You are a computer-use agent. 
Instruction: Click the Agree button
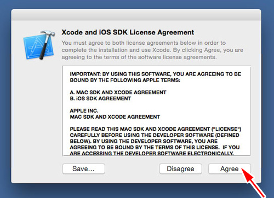pos(230,168)
